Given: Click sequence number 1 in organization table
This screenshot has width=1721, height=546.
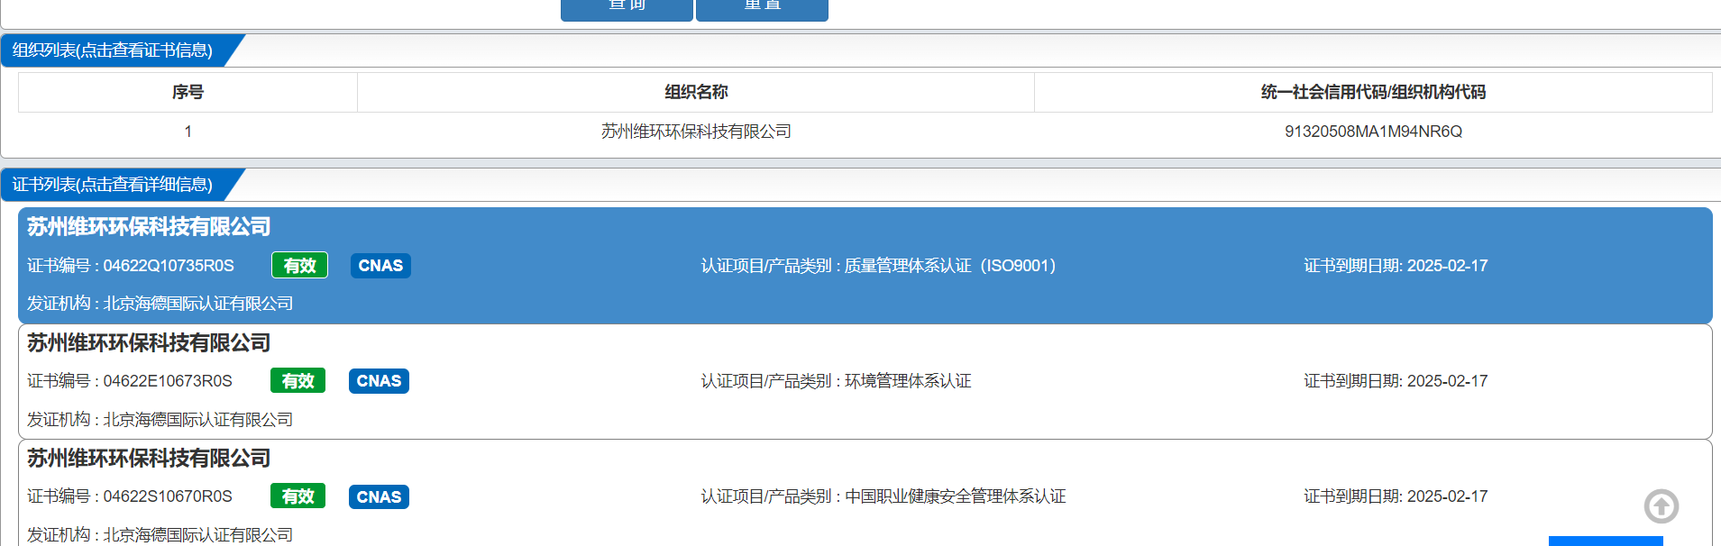Looking at the screenshot, I should 188,132.
